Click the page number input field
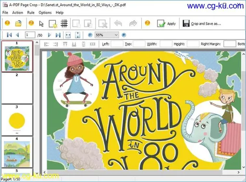Screen dimensions: 246x182 click(x=30, y=35)
